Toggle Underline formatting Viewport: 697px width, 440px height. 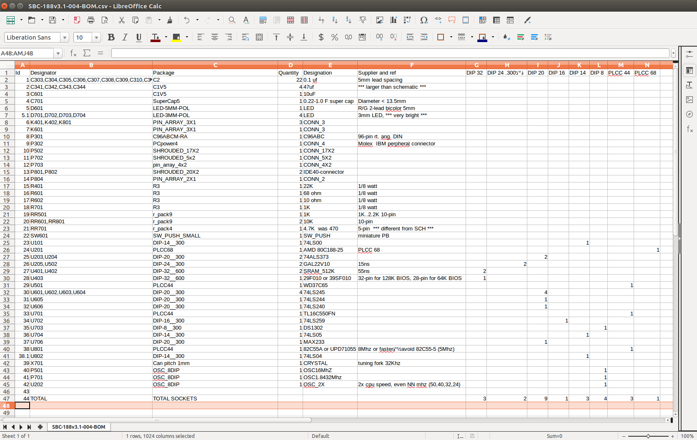pos(139,37)
